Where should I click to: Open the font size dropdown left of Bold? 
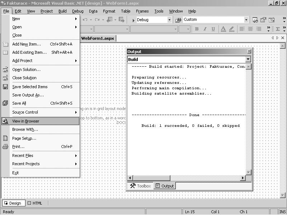click(188, 29)
